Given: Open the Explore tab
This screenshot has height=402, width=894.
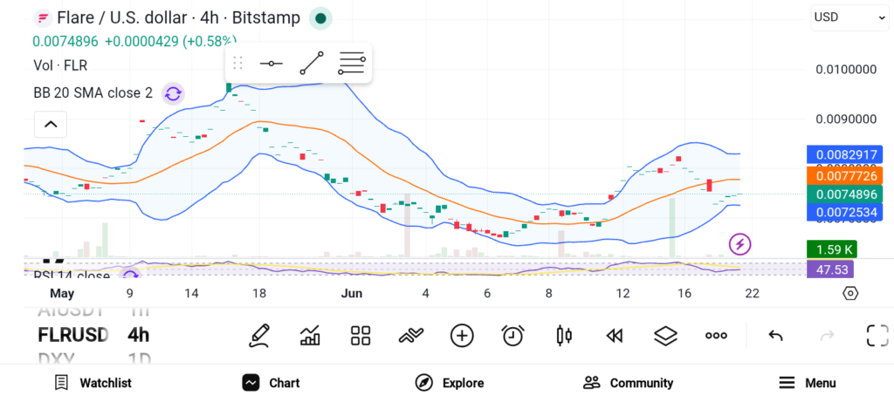Looking at the screenshot, I should 450,383.
